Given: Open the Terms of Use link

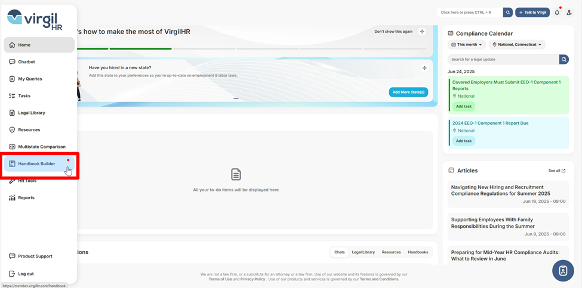Looking at the screenshot, I should 220,279.
